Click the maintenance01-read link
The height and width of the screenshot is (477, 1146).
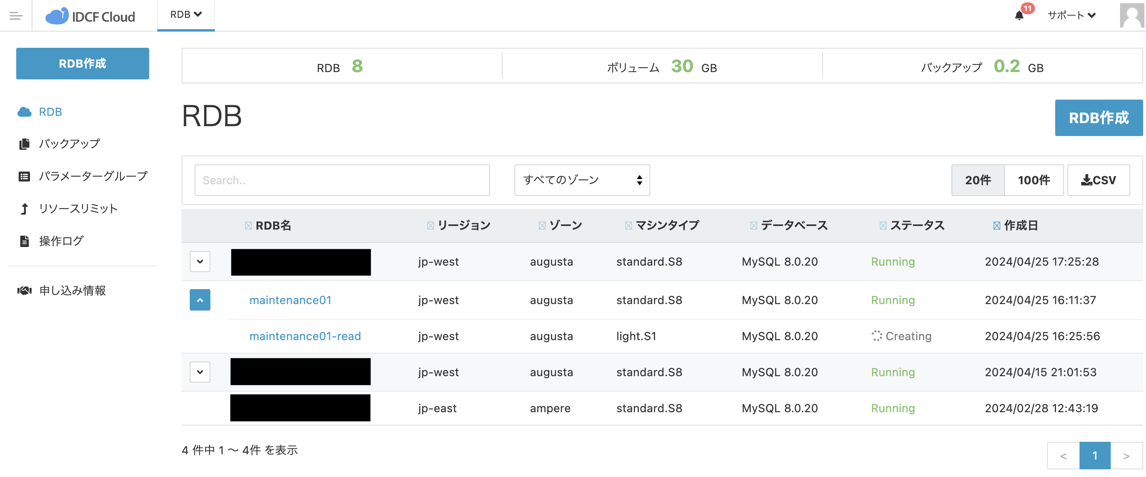pyautogui.click(x=305, y=336)
